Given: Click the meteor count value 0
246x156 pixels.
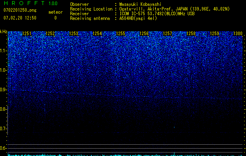Looking at the screenshot, I should [x=56, y=18].
